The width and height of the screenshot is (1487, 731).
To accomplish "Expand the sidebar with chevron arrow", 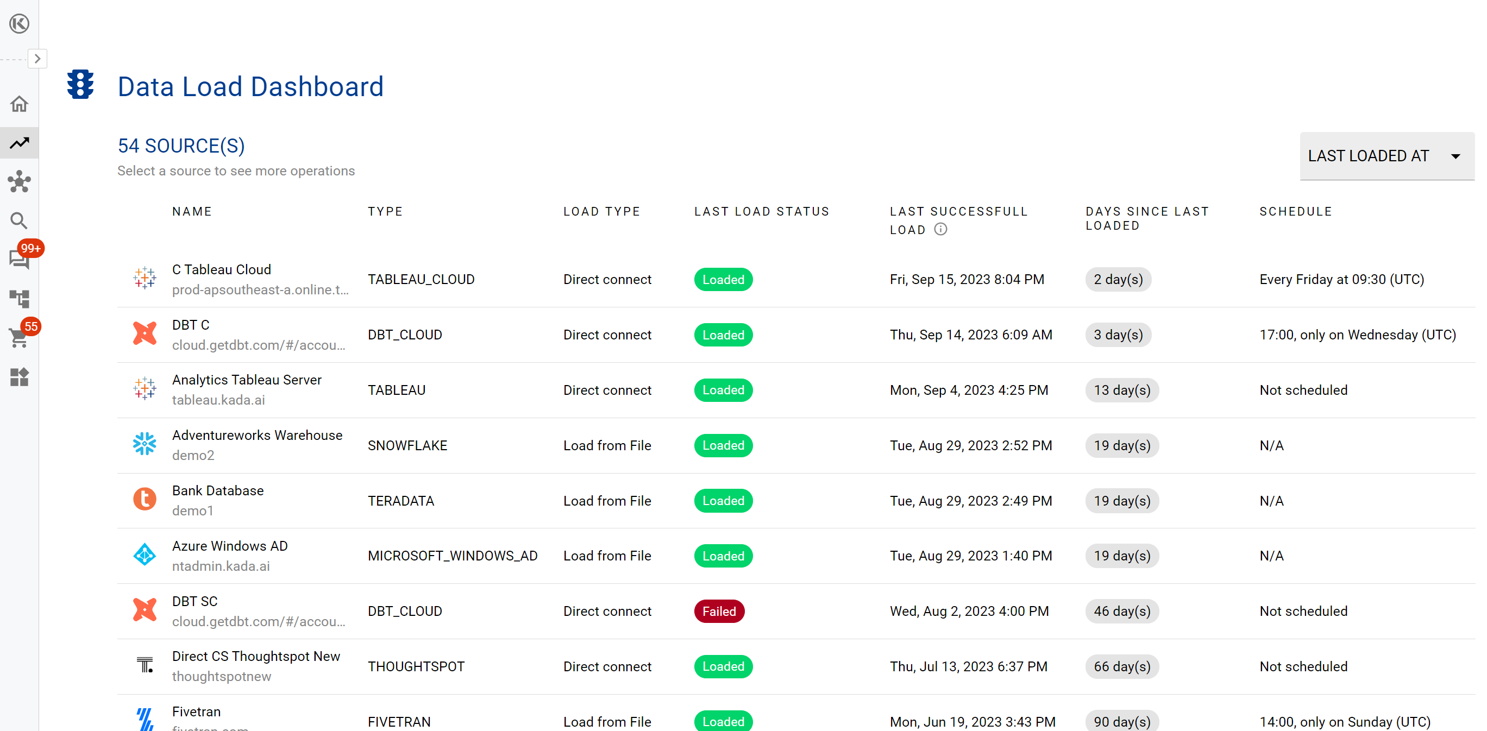I will point(37,59).
